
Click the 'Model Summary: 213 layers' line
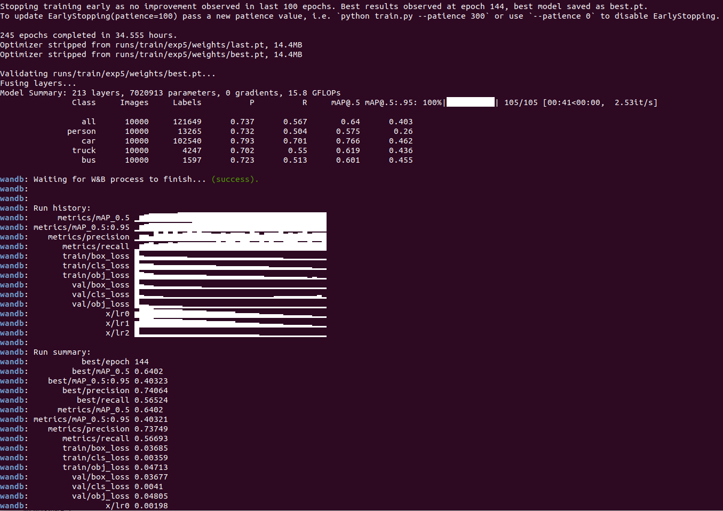click(x=170, y=93)
